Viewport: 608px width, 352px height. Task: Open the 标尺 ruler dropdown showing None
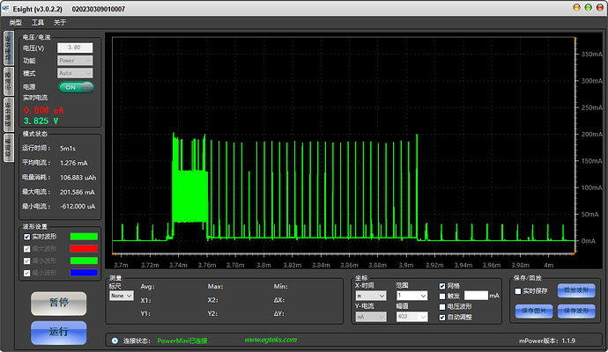click(121, 297)
